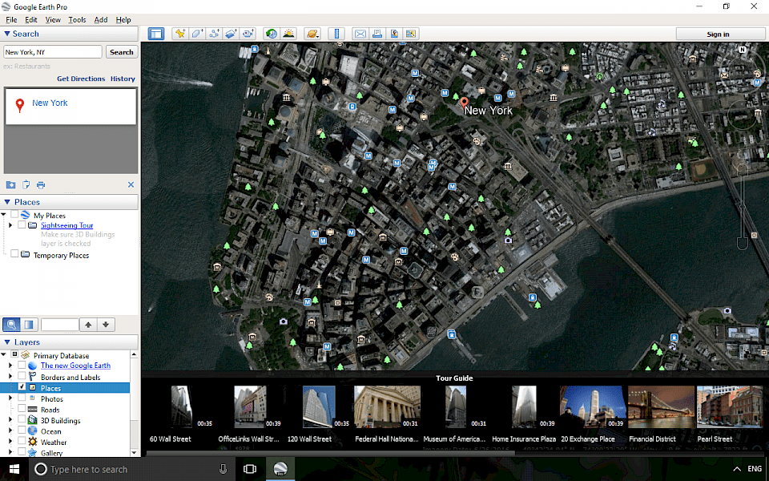This screenshot has height=481, width=769.
Task: Open the Edit menu
Action: [x=31, y=19]
